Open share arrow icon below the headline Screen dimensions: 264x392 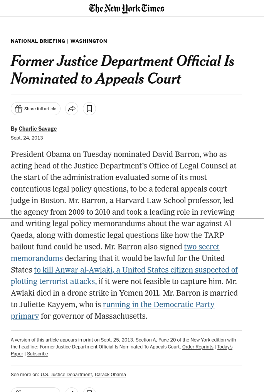click(x=72, y=109)
